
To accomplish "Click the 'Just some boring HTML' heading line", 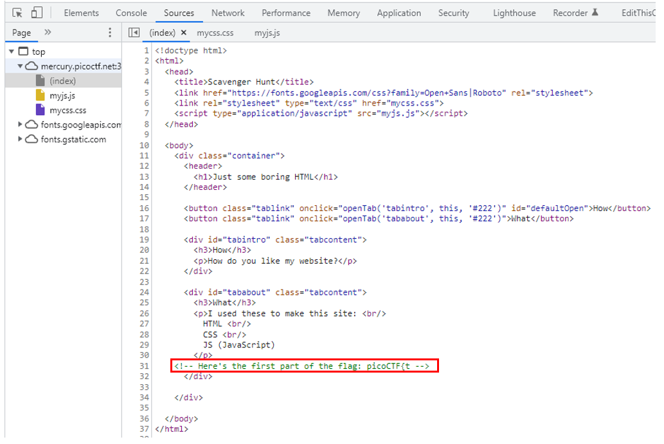I will pos(266,177).
